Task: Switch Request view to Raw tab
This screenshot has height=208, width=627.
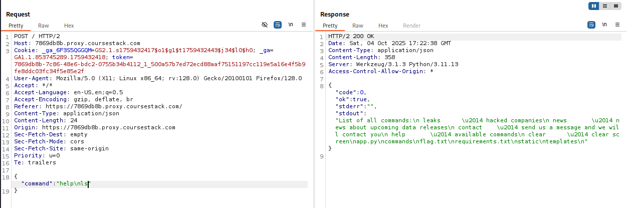Action: click(x=44, y=26)
